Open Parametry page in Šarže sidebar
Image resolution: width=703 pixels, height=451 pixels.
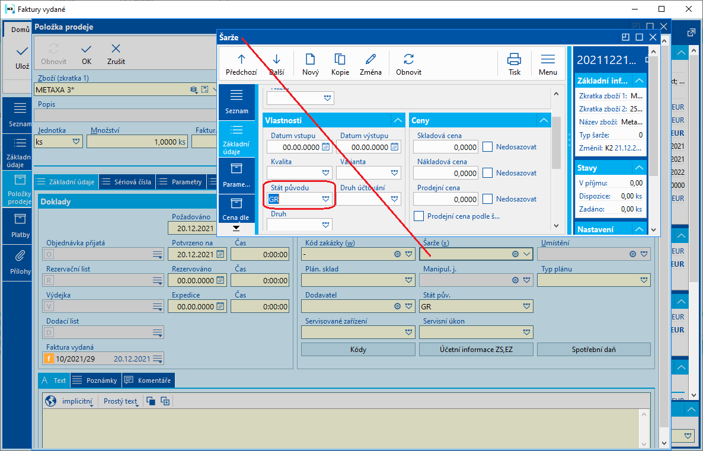[237, 175]
